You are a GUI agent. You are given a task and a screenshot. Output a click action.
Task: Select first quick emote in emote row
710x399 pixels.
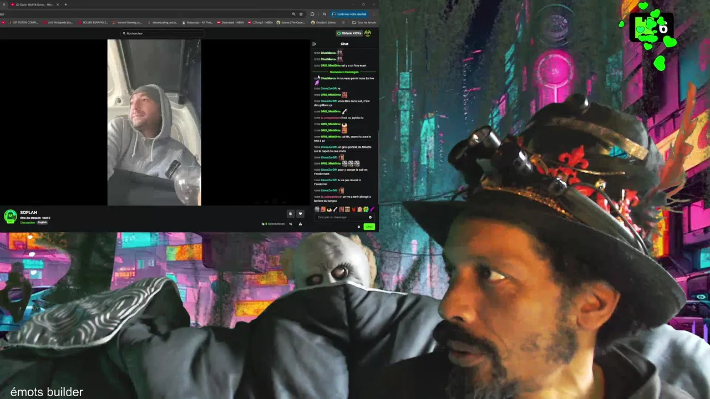(317, 209)
